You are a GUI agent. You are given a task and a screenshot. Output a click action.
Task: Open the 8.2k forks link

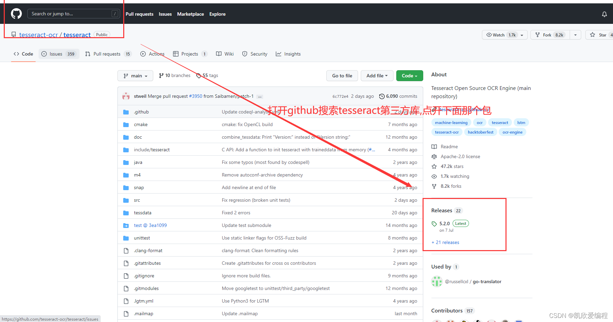coord(451,186)
